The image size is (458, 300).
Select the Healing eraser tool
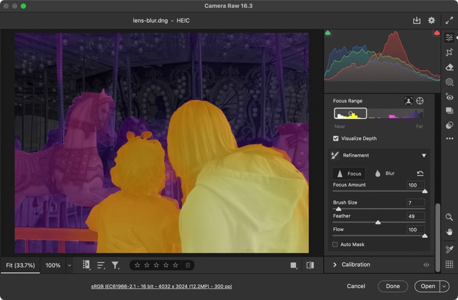coord(449,67)
